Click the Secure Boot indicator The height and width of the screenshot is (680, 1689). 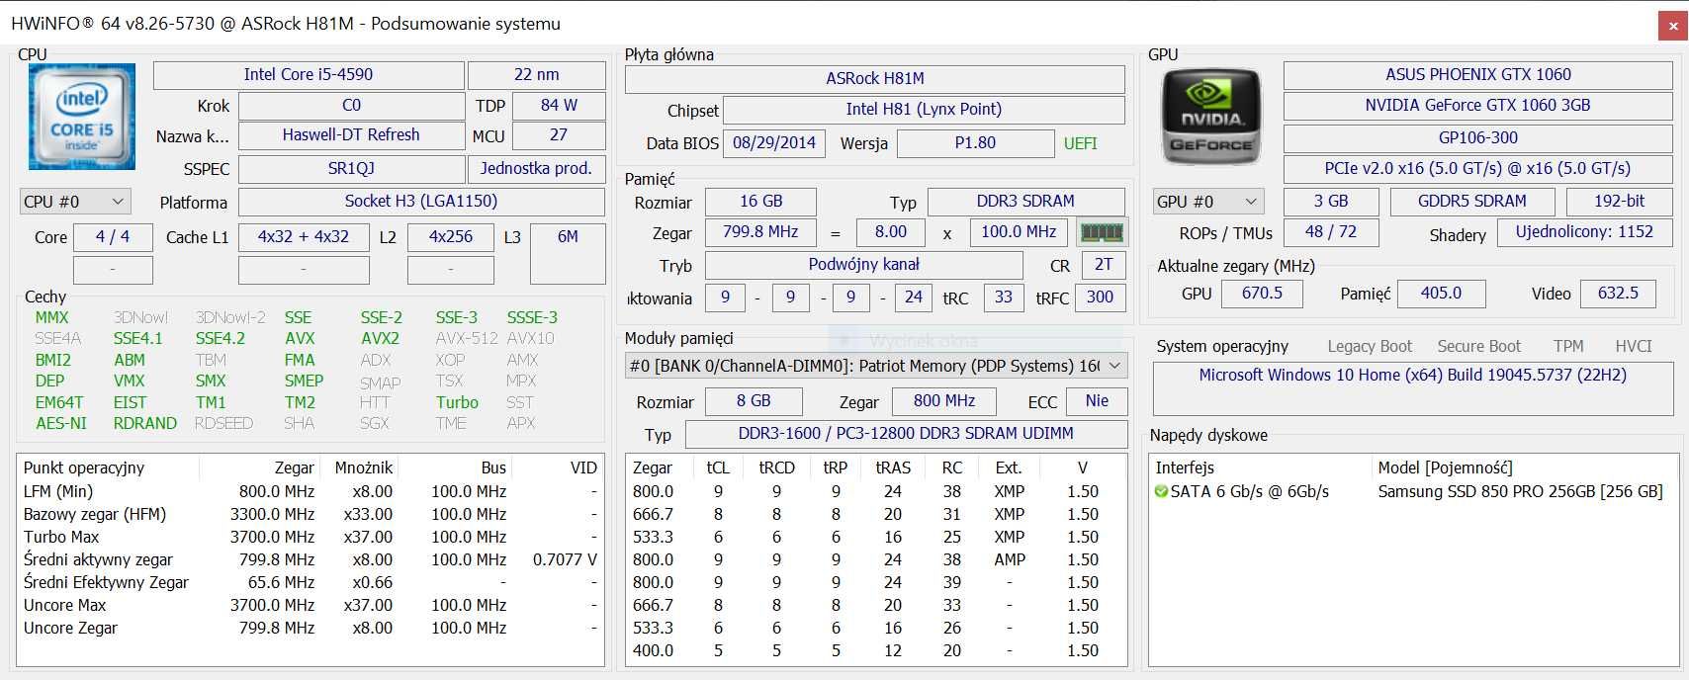pyautogui.click(x=1478, y=346)
